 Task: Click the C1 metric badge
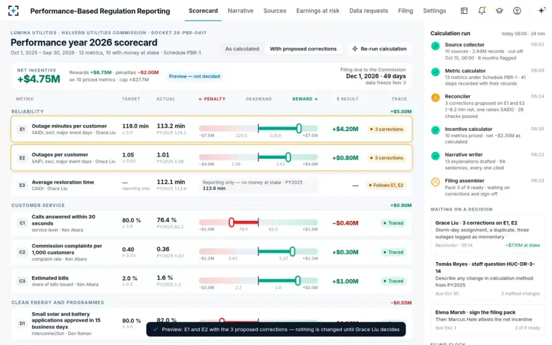coord(22,223)
